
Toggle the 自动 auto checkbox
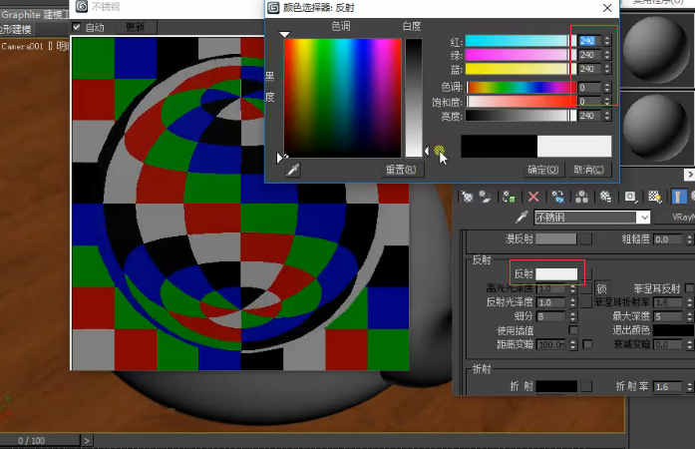tap(77, 27)
